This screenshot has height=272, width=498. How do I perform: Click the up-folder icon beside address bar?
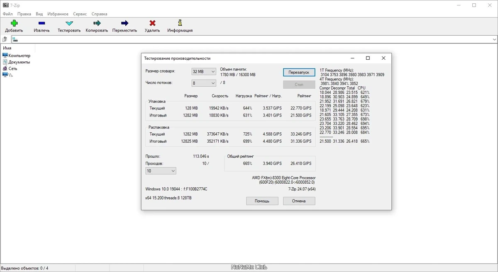tap(5, 39)
